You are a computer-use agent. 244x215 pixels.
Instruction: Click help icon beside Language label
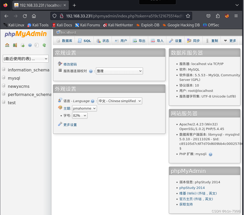[x=93, y=101]
